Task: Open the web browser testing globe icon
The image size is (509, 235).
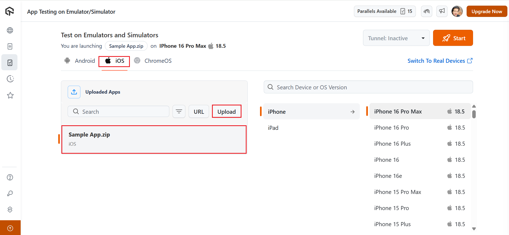Action: point(10,30)
